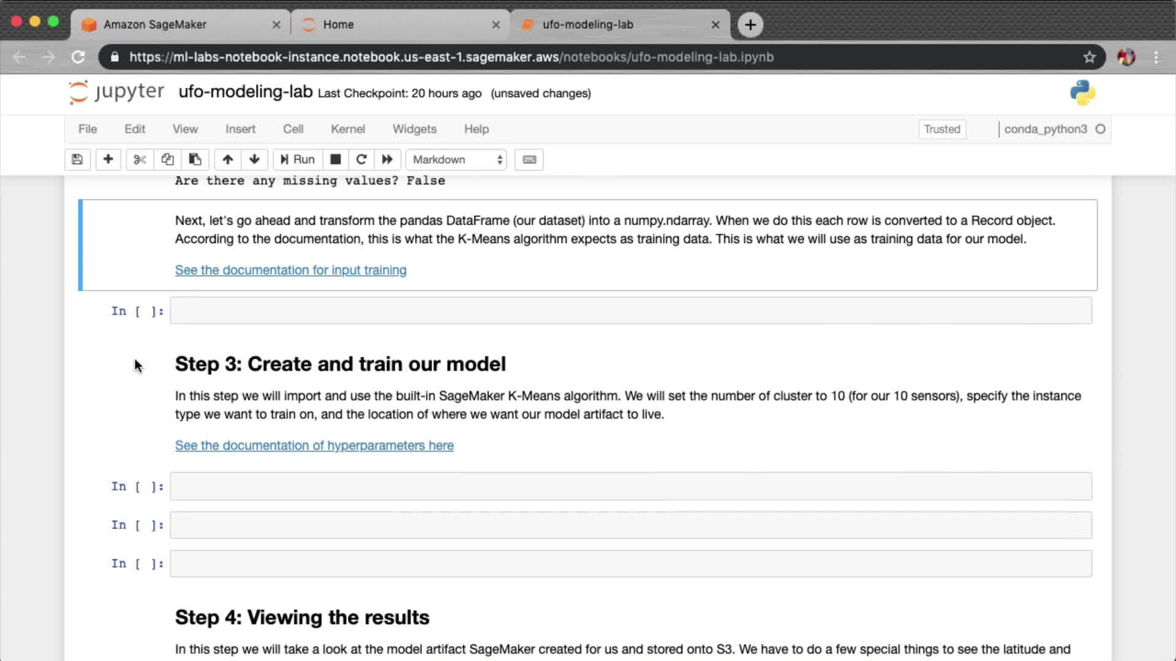Open the Kernel menu
Screen dimensions: 1176x661
[x=348, y=129]
